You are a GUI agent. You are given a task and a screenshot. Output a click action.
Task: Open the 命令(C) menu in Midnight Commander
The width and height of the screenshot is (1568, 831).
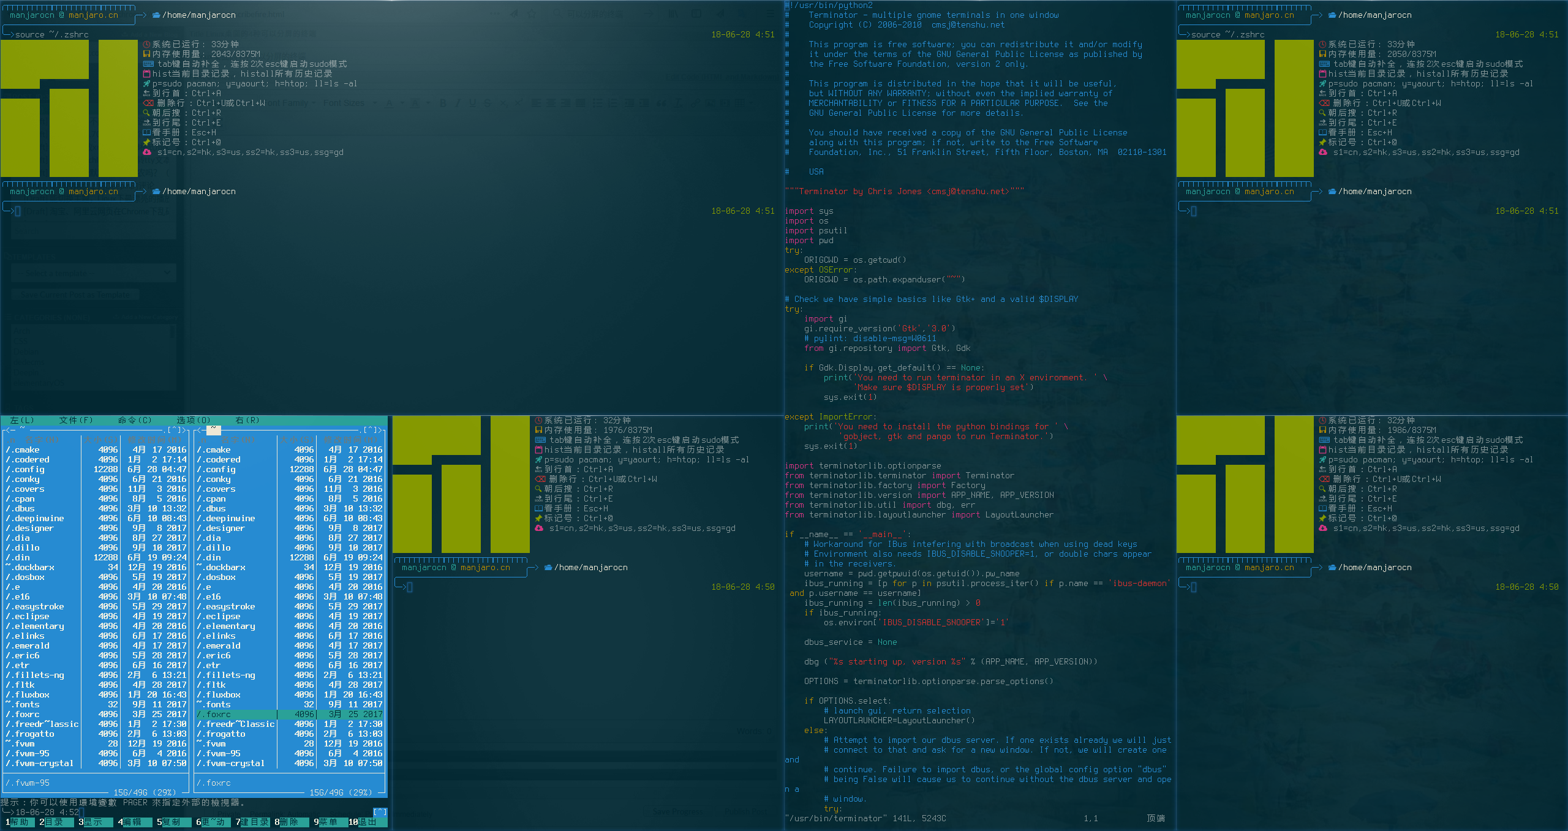(x=135, y=420)
